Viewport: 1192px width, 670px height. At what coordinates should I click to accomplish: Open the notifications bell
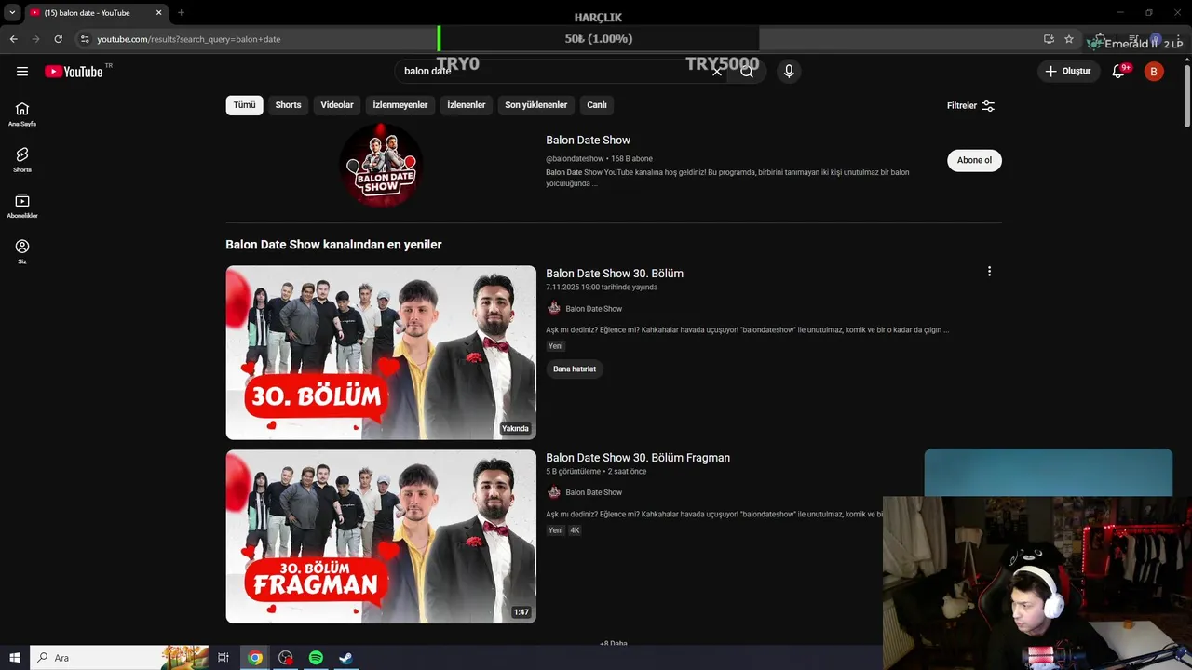(1119, 72)
